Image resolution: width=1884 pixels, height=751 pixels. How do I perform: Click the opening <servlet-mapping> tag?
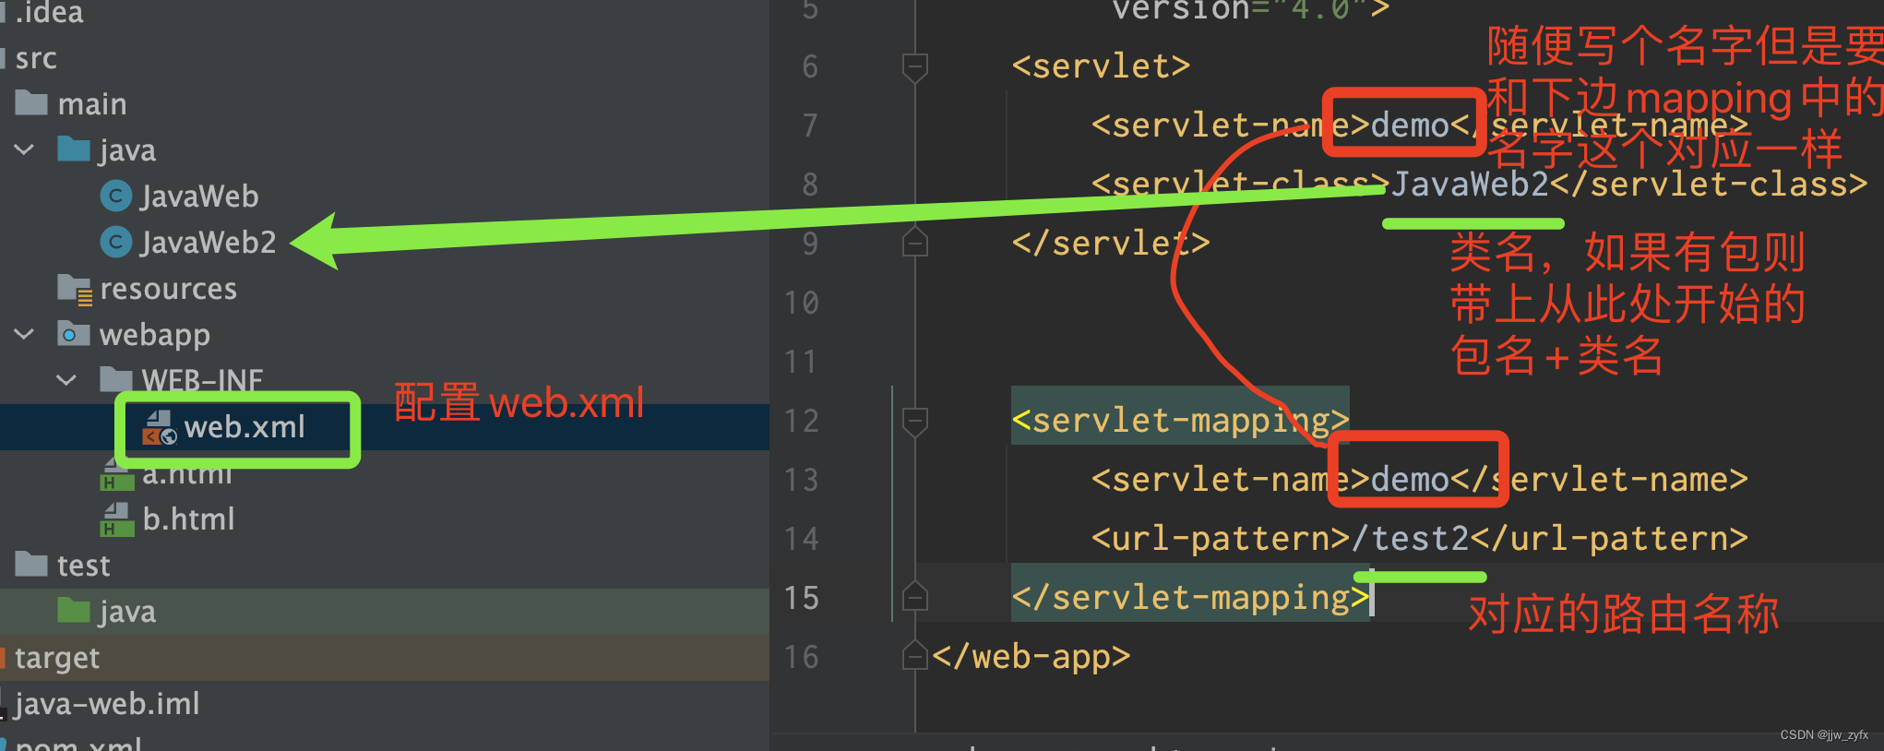tap(1181, 421)
